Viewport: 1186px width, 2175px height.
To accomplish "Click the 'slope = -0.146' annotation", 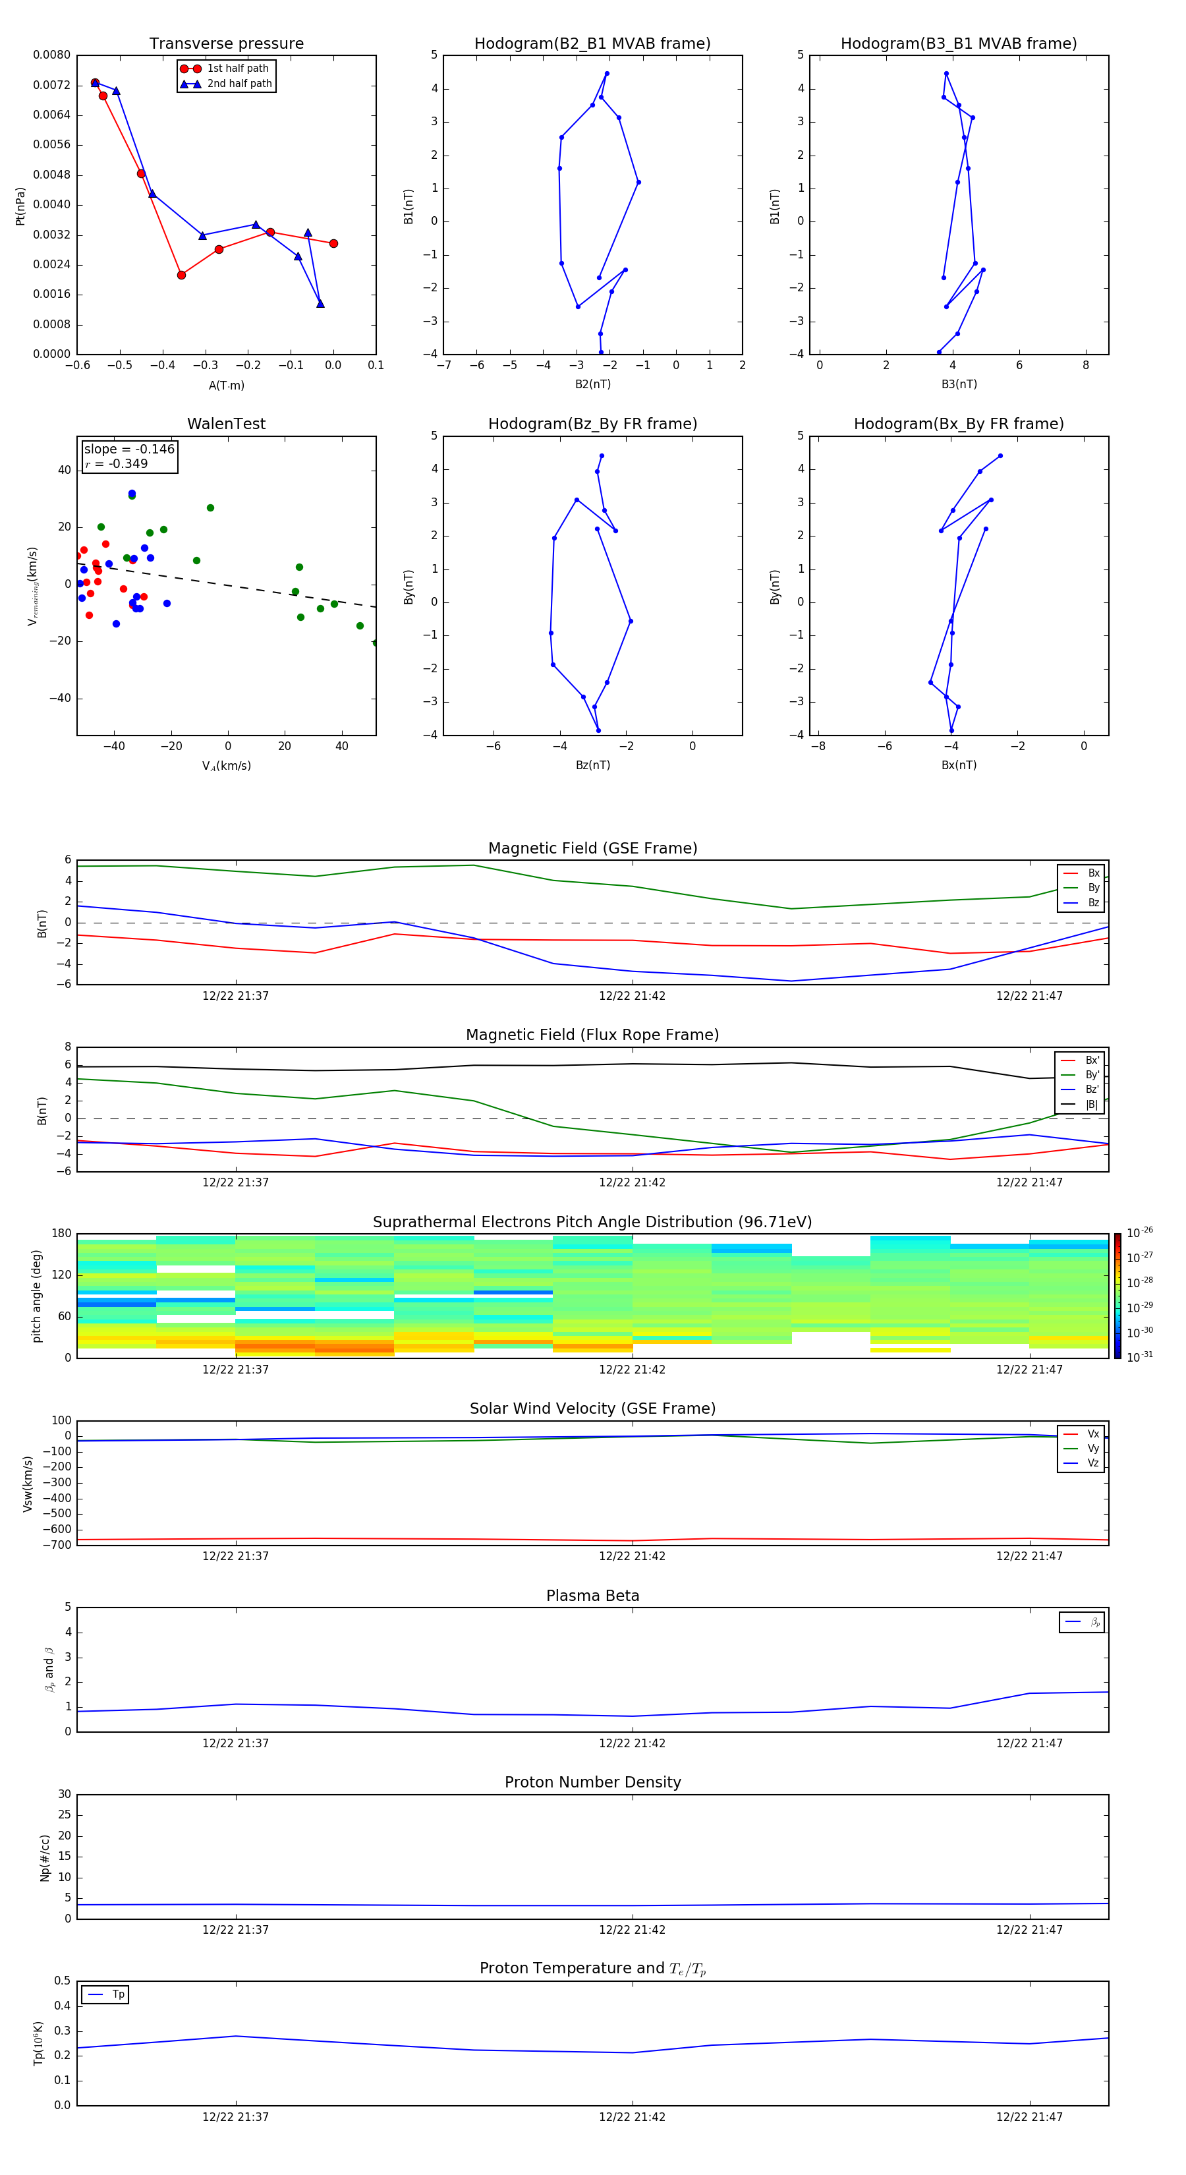I will coord(129,449).
